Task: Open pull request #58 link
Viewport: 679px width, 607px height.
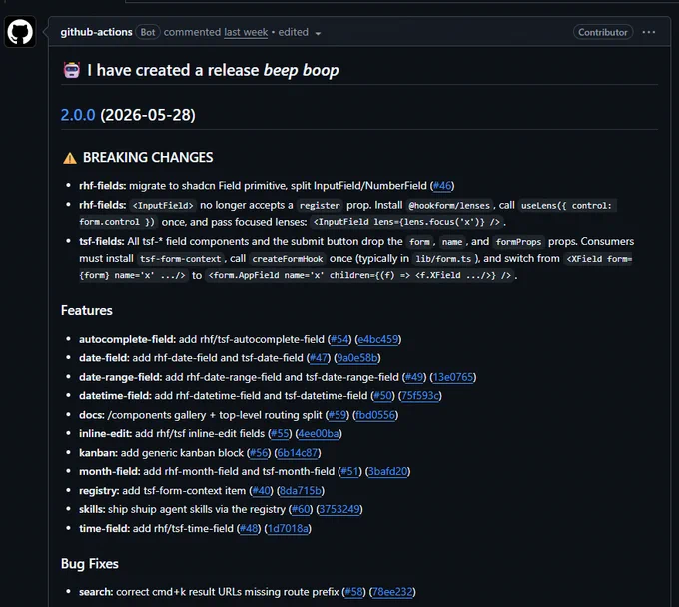Action: [x=353, y=592]
